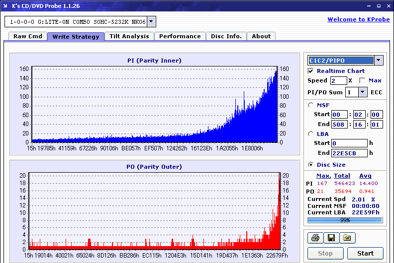
Task: Click the app icon in title bar
Action: coord(5,6)
